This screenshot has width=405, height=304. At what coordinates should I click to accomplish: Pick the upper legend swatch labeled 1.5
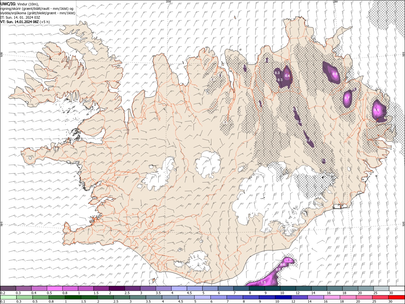click(x=101, y=288)
